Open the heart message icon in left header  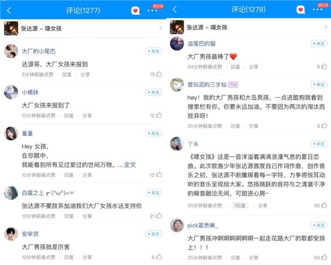(x=136, y=10)
